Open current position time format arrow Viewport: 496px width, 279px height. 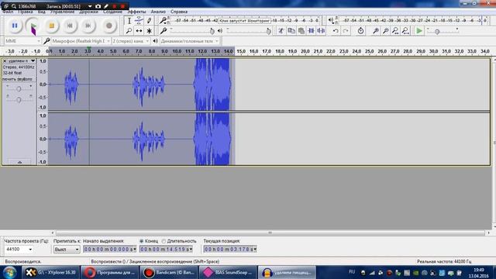click(255, 250)
